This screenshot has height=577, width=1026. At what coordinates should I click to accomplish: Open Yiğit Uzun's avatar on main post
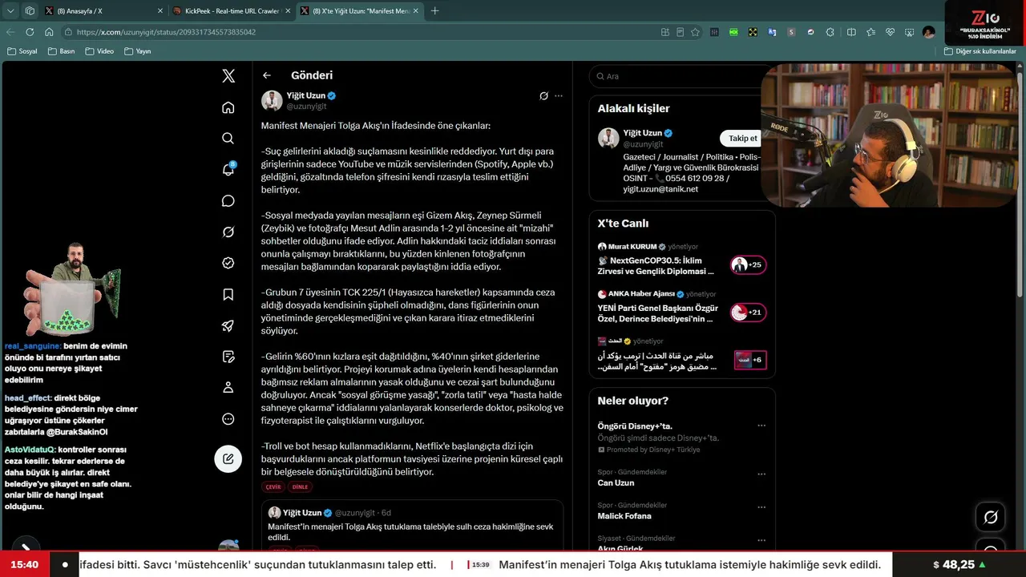(272, 100)
